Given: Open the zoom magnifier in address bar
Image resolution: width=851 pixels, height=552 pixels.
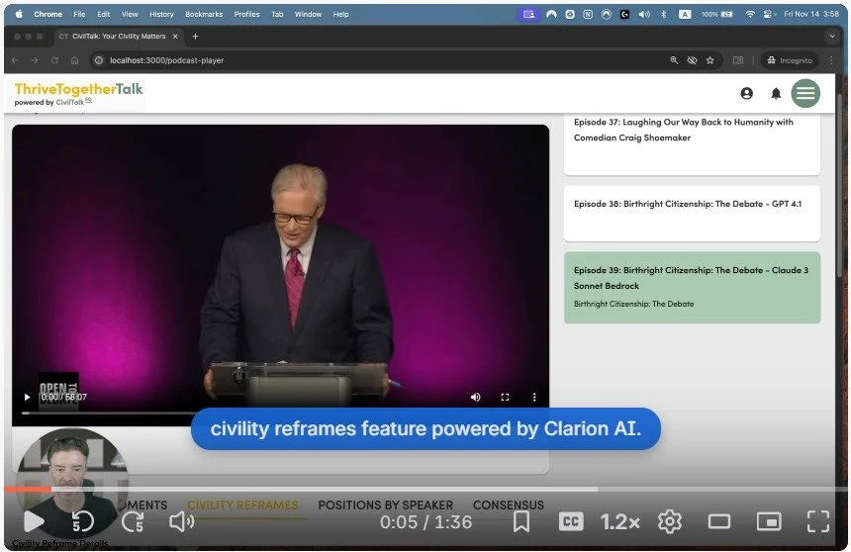Looking at the screenshot, I should 674,60.
